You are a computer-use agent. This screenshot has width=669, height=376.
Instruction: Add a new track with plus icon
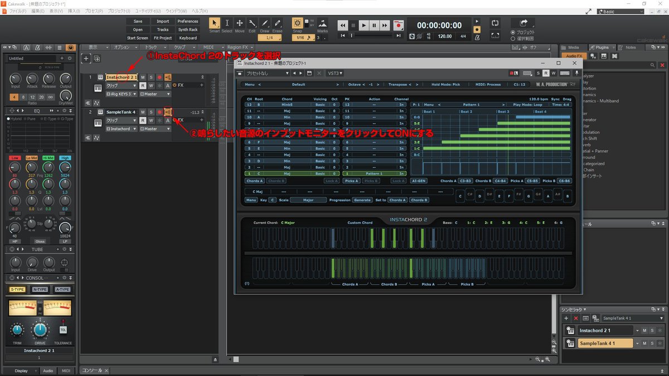(86, 58)
